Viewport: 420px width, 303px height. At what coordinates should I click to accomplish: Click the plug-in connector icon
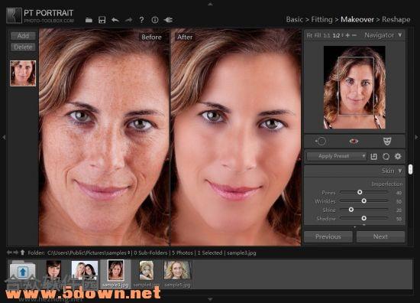[168, 20]
